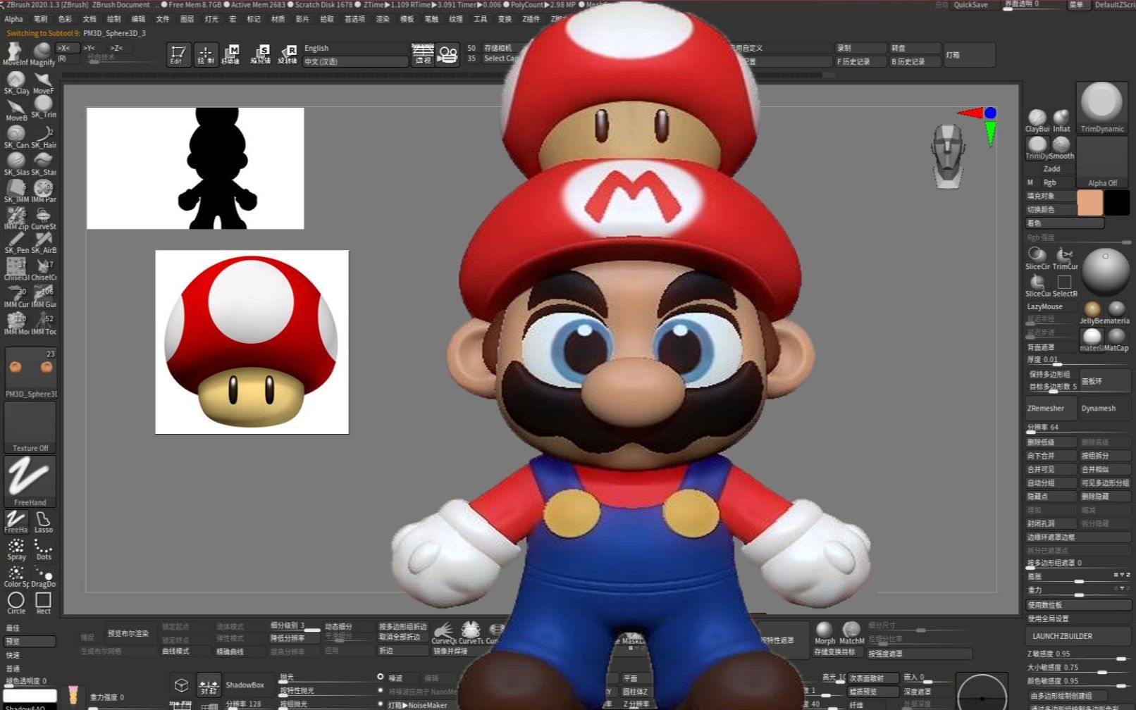Click the skin-tone fill color swatch
The image size is (1136, 710).
pyautogui.click(x=1089, y=203)
